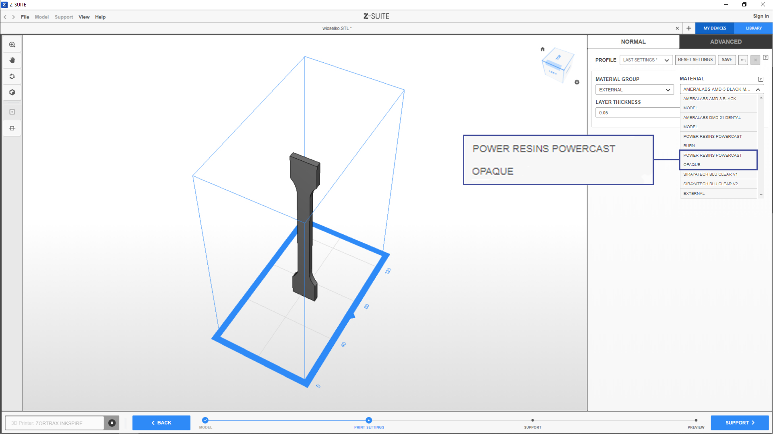Switch to the Advanced tab
Viewport: 773px width, 434px height.
pyautogui.click(x=725, y=42)
